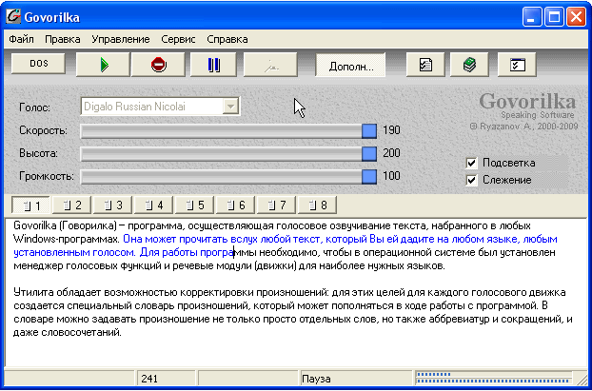Close the Govorilka window
The width and height of the screenshot is (592, 391).
point(576,17)
